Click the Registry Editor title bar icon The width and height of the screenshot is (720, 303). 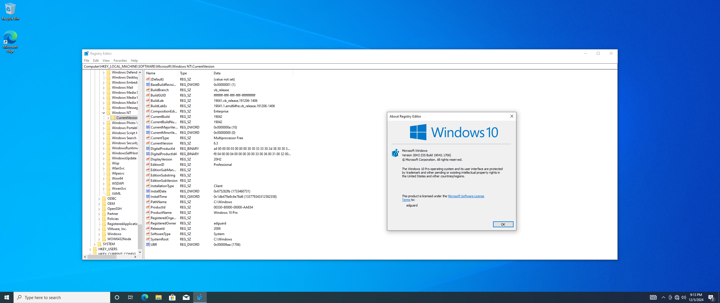[86, 53]
